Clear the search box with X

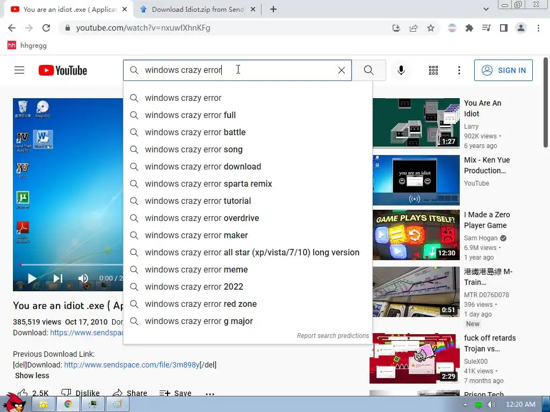point(341,70)
